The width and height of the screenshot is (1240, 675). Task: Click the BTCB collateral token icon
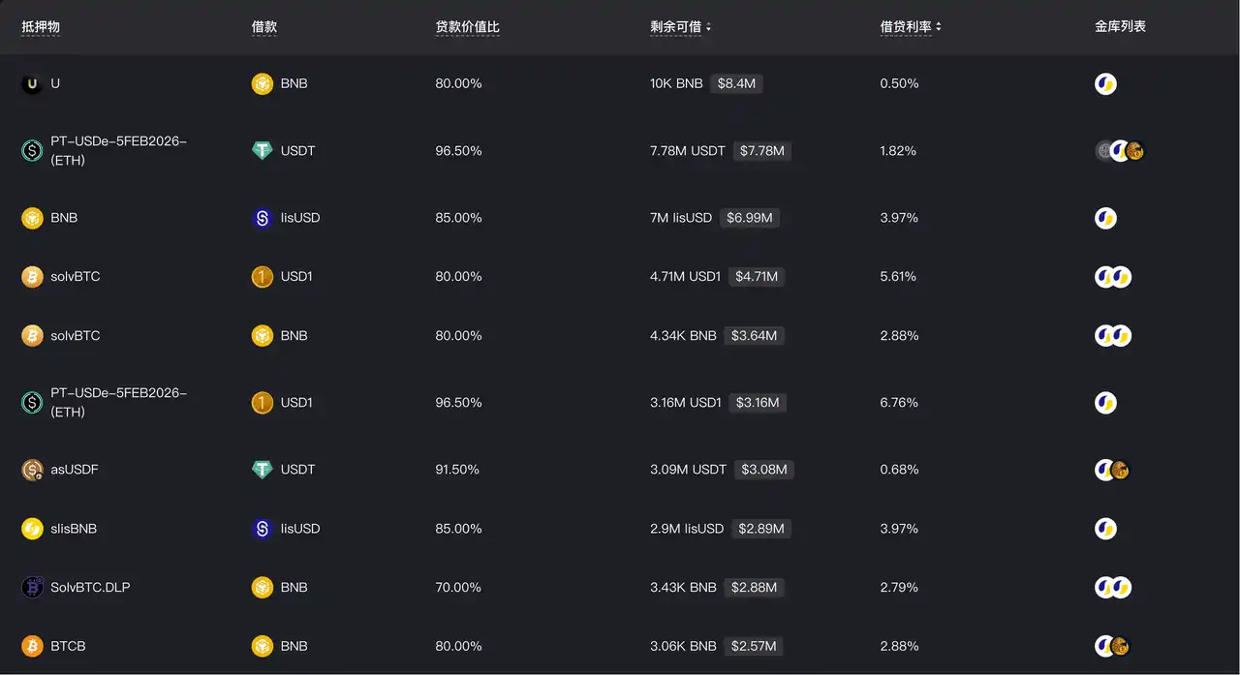coord(32,646)
